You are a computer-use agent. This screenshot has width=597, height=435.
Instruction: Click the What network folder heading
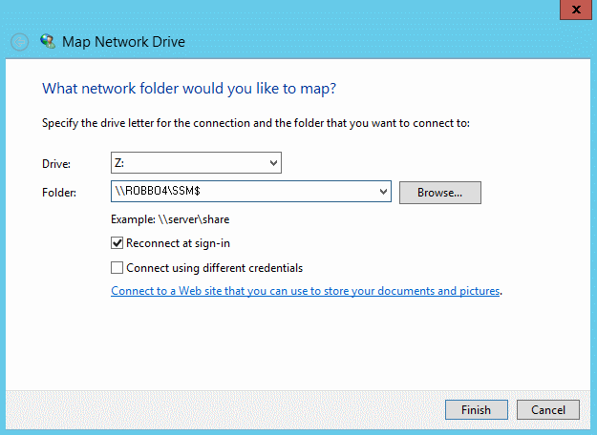(189, 89)
